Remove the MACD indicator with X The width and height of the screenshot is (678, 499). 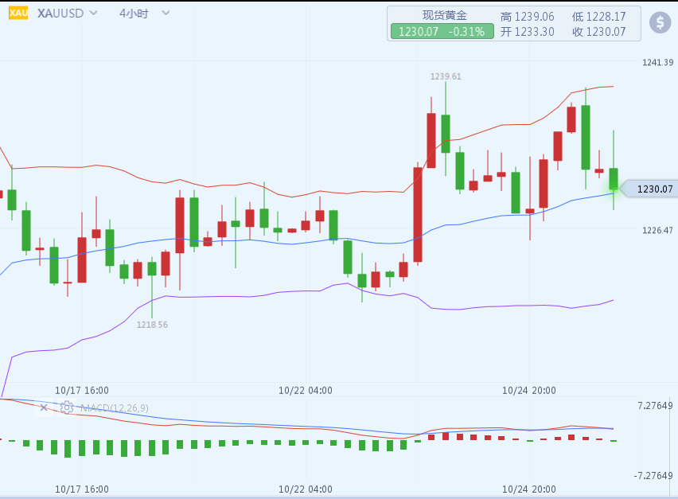pyautogui.click(x=44, y=407)
